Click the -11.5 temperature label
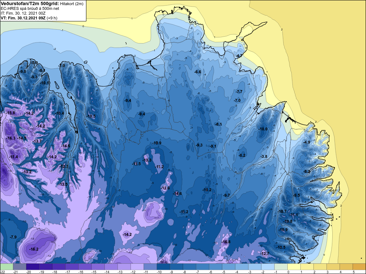Image resolution: width=366 pixels, height=274 pixels. click(136, 164)
